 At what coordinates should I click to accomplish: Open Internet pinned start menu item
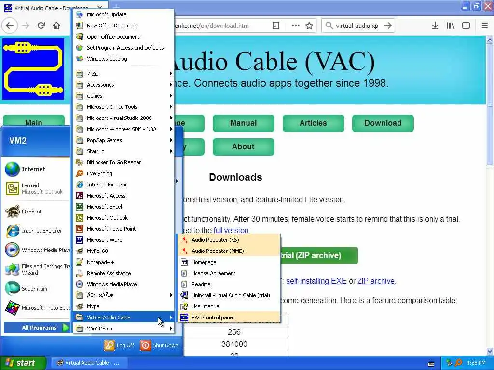tap(37, 169)
